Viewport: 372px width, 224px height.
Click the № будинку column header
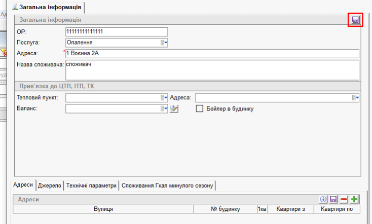(225, 209)
